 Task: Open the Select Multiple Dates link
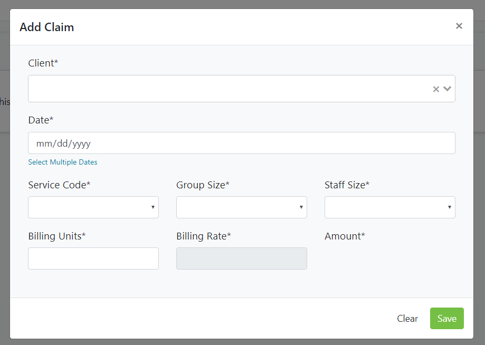point(63,162)
